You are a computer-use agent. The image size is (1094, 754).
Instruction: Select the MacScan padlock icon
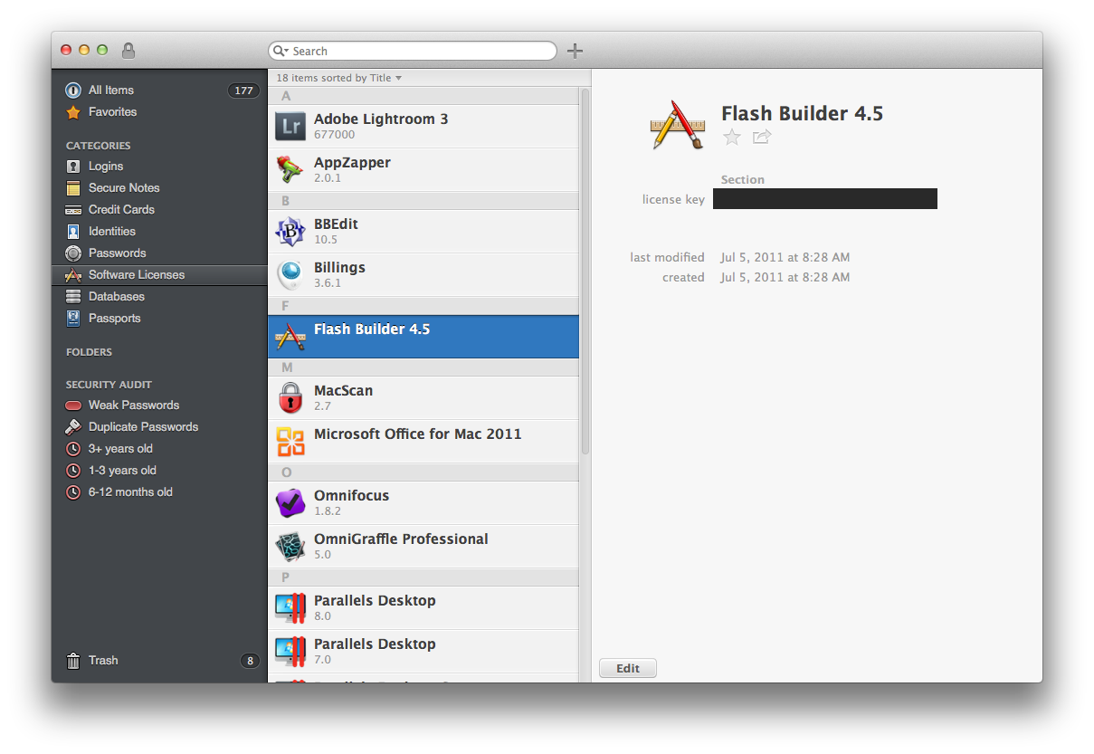click(290, 398)
